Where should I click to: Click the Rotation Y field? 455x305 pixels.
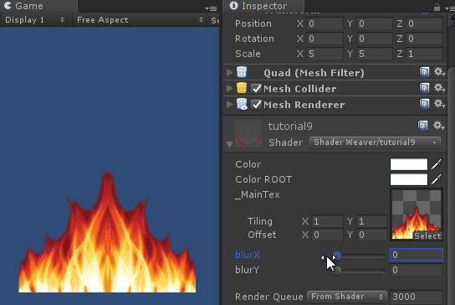coord(375,39)
